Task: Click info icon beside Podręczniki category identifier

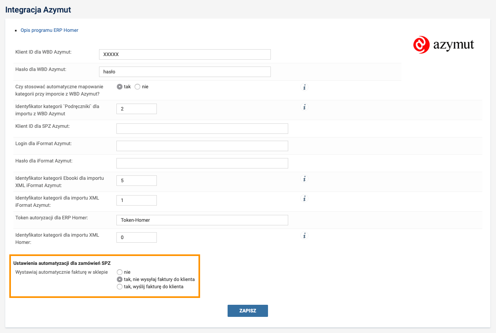Action: pos(304,107)
